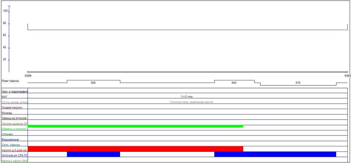Click the curve radius value 315

[x=298, y=83]
